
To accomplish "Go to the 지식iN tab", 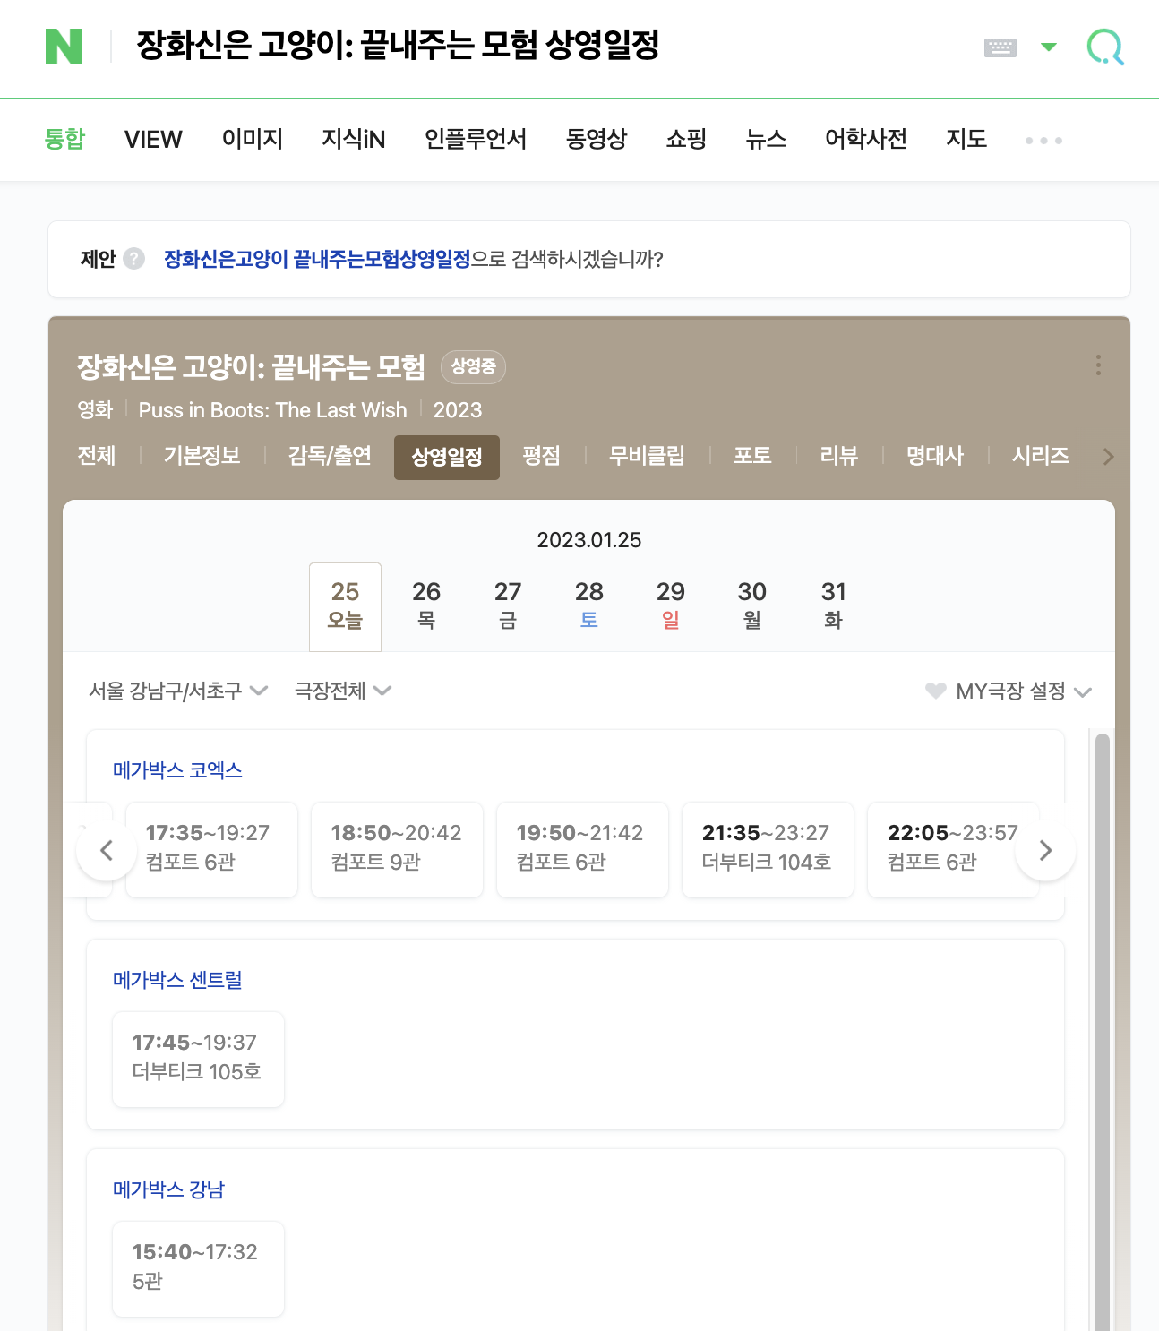I will point(354,139).
